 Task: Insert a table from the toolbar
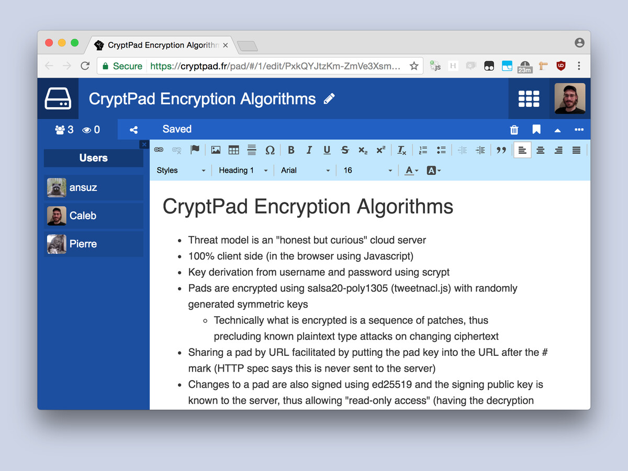pos(233,150)
